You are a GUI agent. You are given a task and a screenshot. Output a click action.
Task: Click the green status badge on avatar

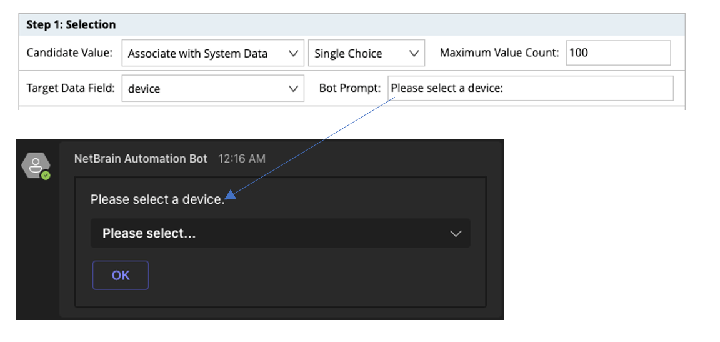[46, 176]
